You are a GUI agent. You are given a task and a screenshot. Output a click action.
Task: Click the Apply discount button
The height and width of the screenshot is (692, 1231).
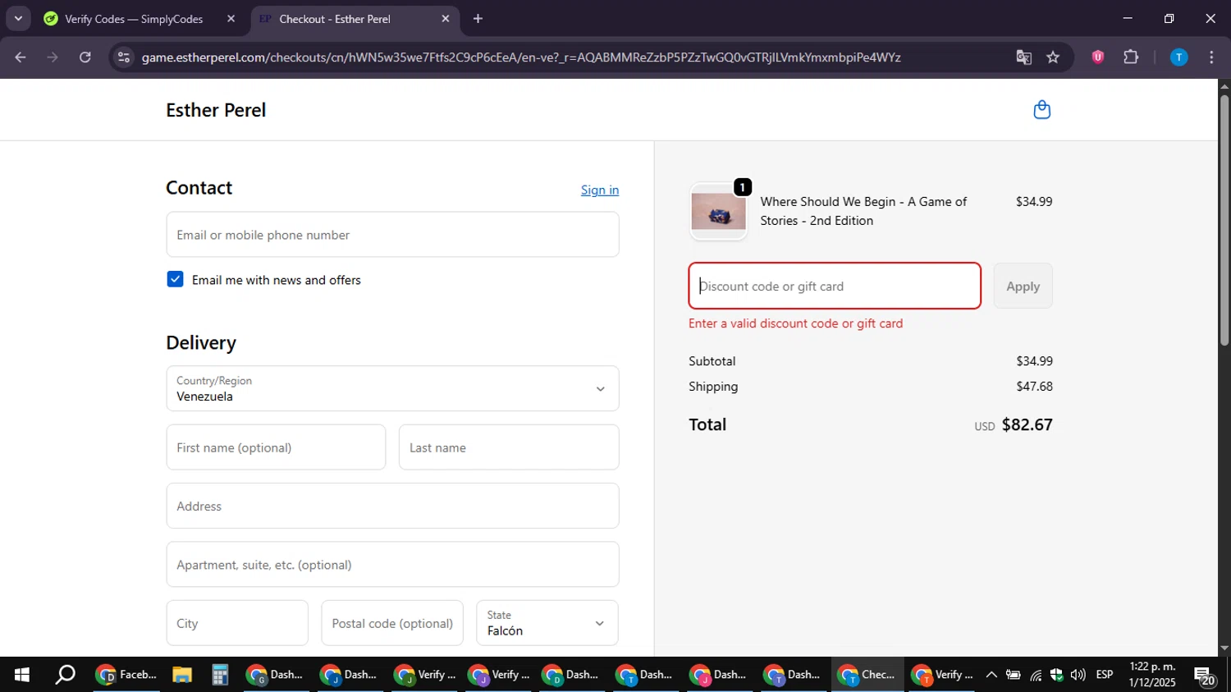(x=1023, y=286)
